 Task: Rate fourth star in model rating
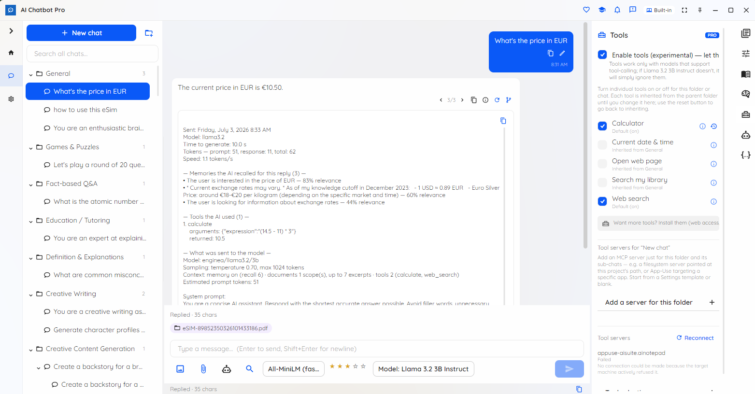point(355,366)
